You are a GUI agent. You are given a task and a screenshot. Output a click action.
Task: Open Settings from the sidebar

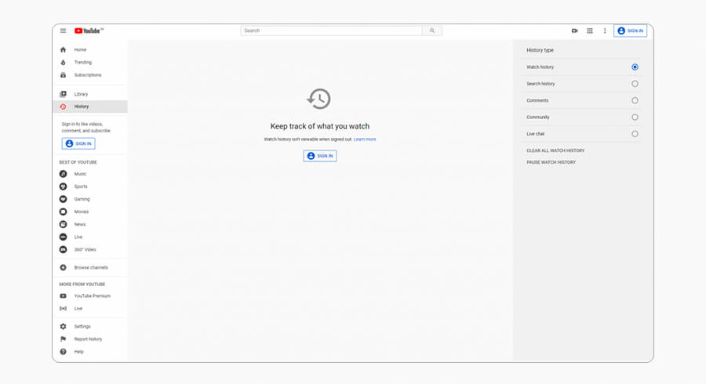tap(82, 326)
